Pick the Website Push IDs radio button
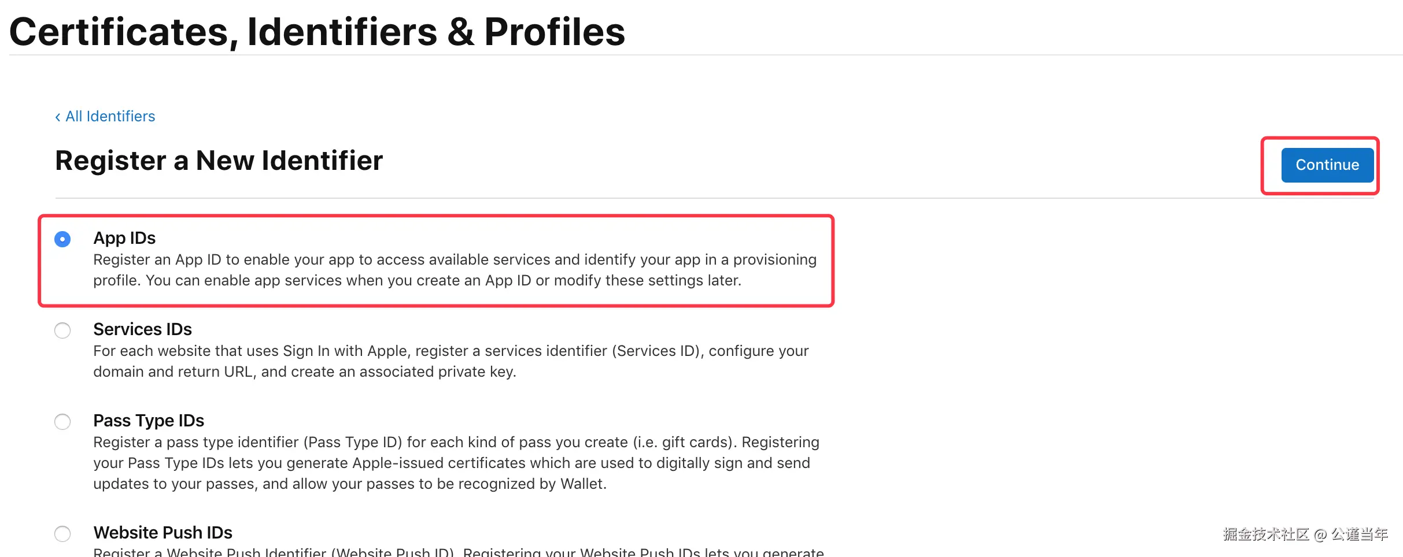The image size is (1403, 557). (x=62, y=533)
